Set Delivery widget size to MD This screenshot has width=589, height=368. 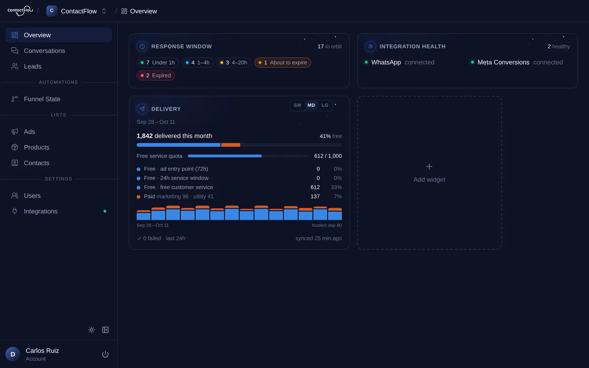point(311,105)
